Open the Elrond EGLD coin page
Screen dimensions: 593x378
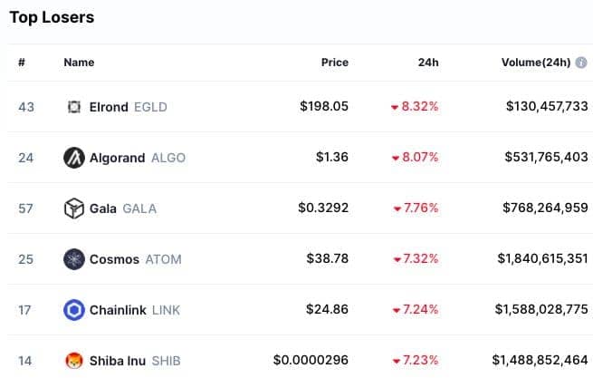tap(128, 107)
